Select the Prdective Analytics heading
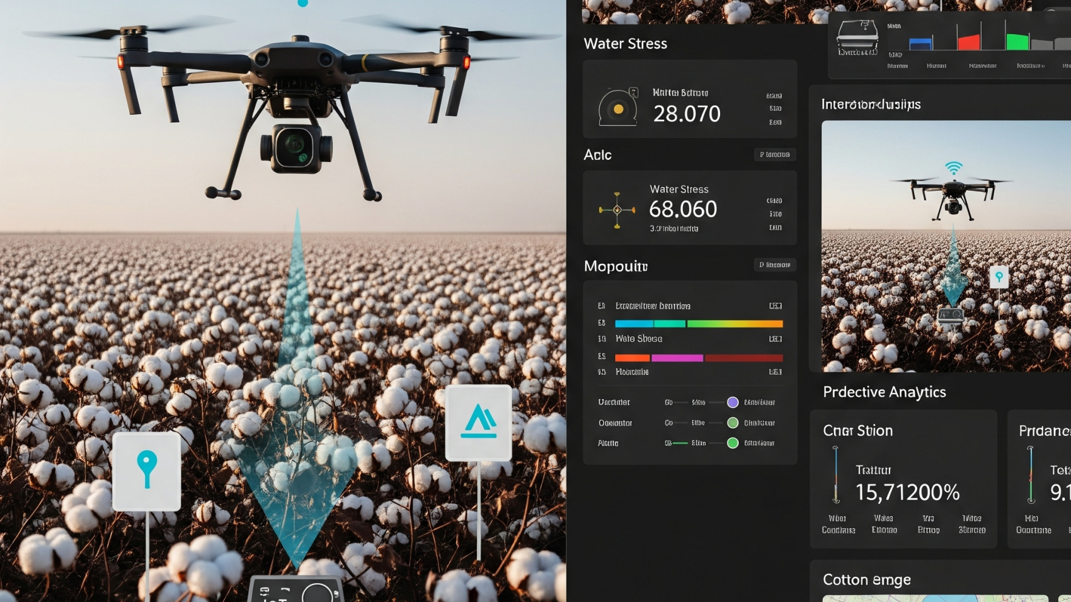 pyautogui.click(x=885, y=392)
